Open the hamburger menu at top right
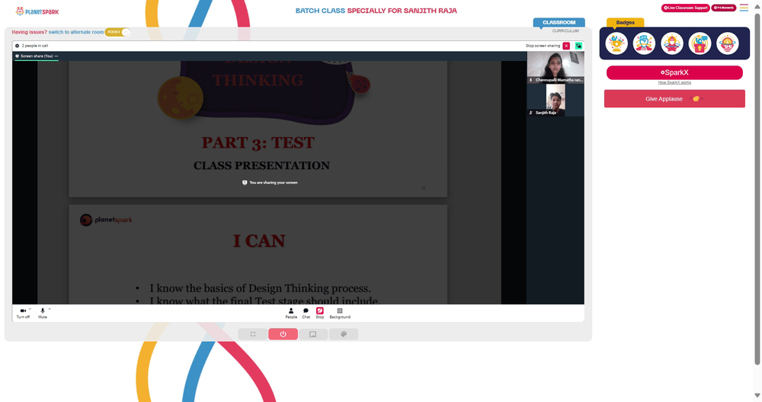Viewport: 762px width, 402px height. [x=744, y=8]
